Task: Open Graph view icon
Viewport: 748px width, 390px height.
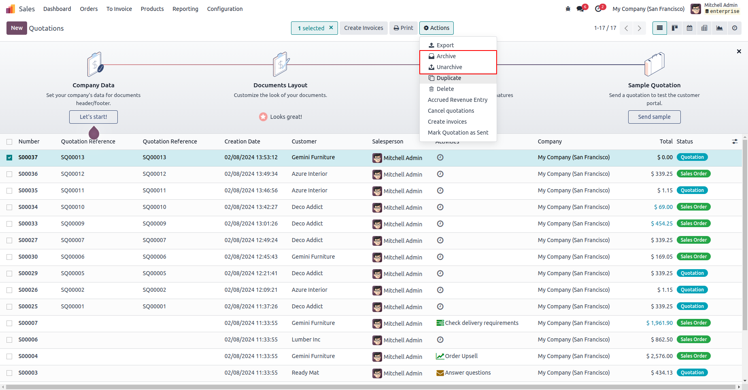Action: [x=720, y=28]
